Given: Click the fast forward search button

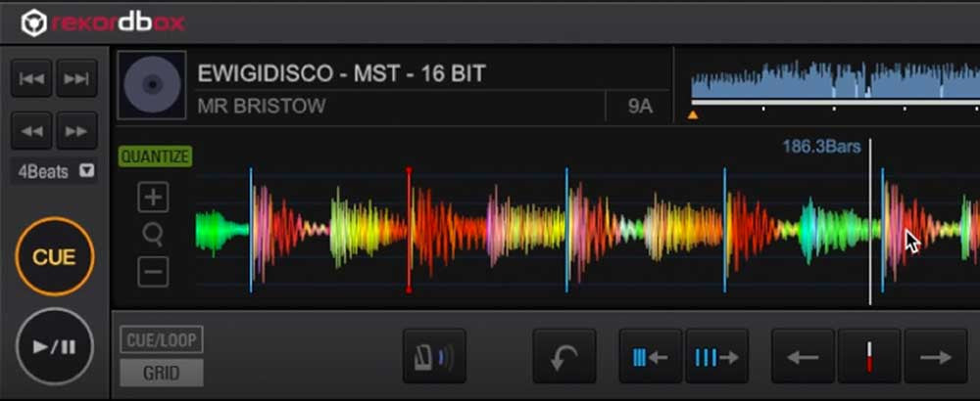Looking at the screenshot, I should tap(76, 131).
